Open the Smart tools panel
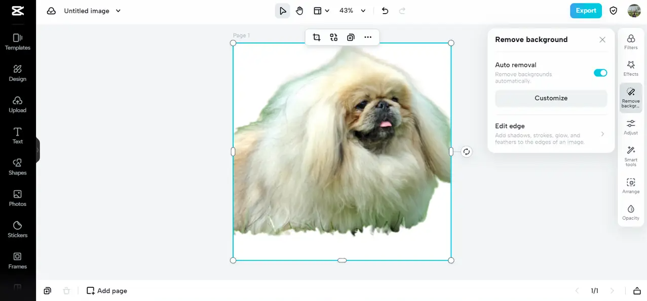The width and height of the screenshot is (647, 301). click(631, 156)
